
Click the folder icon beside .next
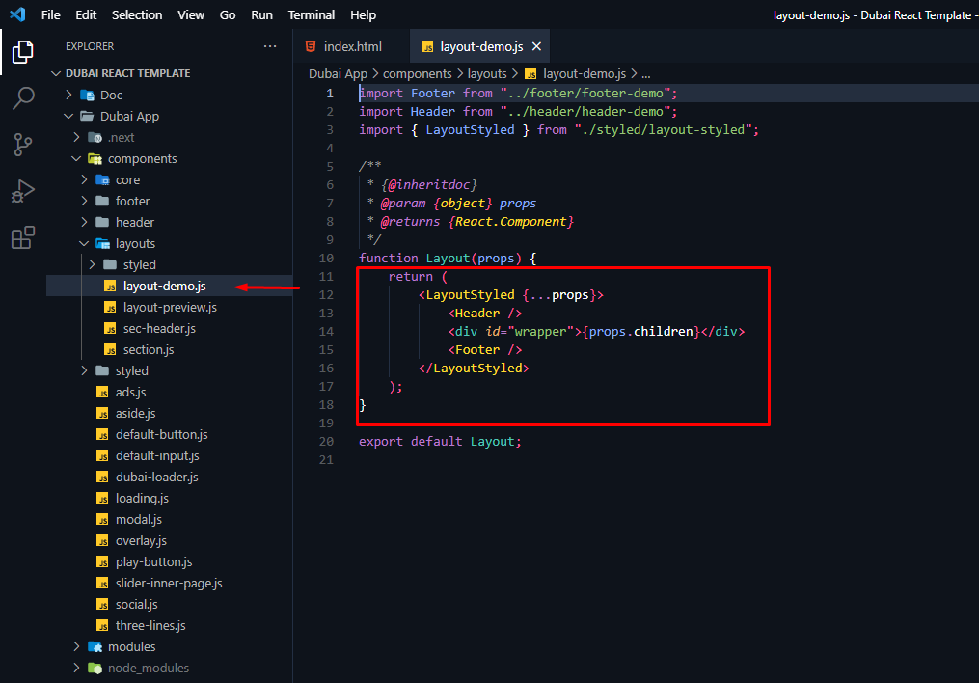coord(95,137)
